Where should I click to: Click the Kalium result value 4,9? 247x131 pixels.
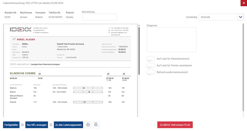35,92
